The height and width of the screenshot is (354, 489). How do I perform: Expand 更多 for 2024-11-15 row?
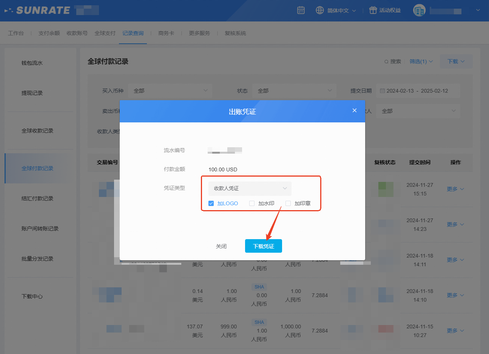pos(455,331)
